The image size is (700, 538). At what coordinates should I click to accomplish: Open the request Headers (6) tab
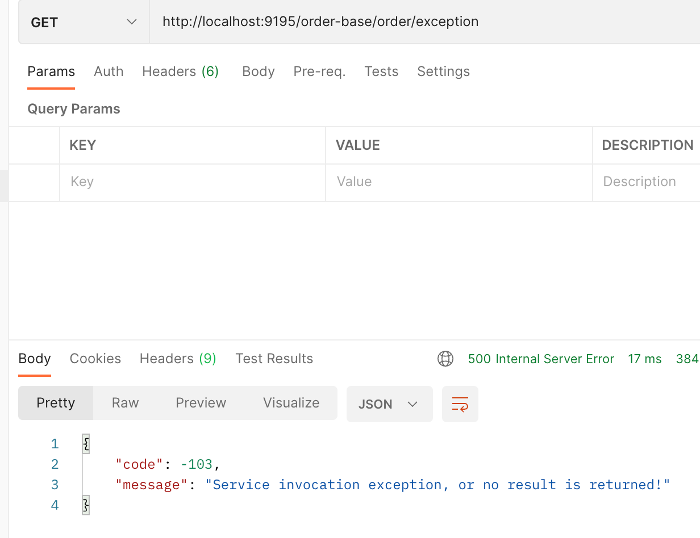click(181, 72)
